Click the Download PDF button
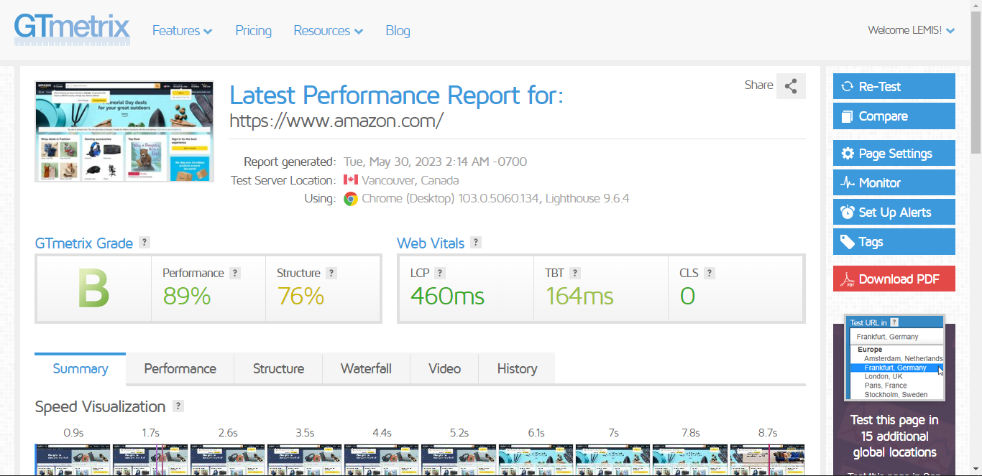 point(894,279)
